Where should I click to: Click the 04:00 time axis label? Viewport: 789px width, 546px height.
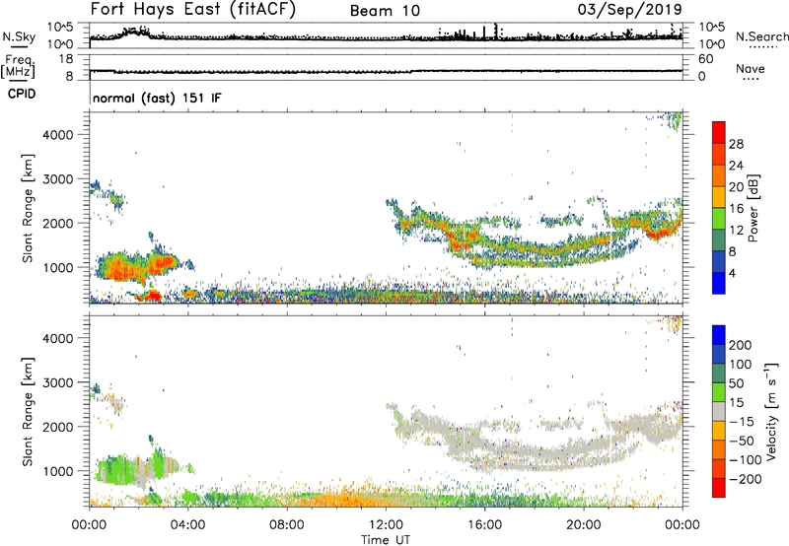click(188, 525)
